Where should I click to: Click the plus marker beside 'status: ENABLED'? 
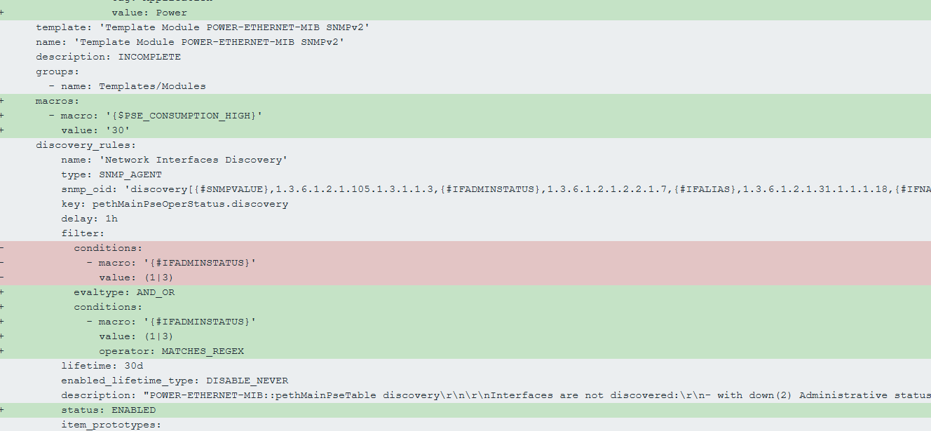point(3,410)
